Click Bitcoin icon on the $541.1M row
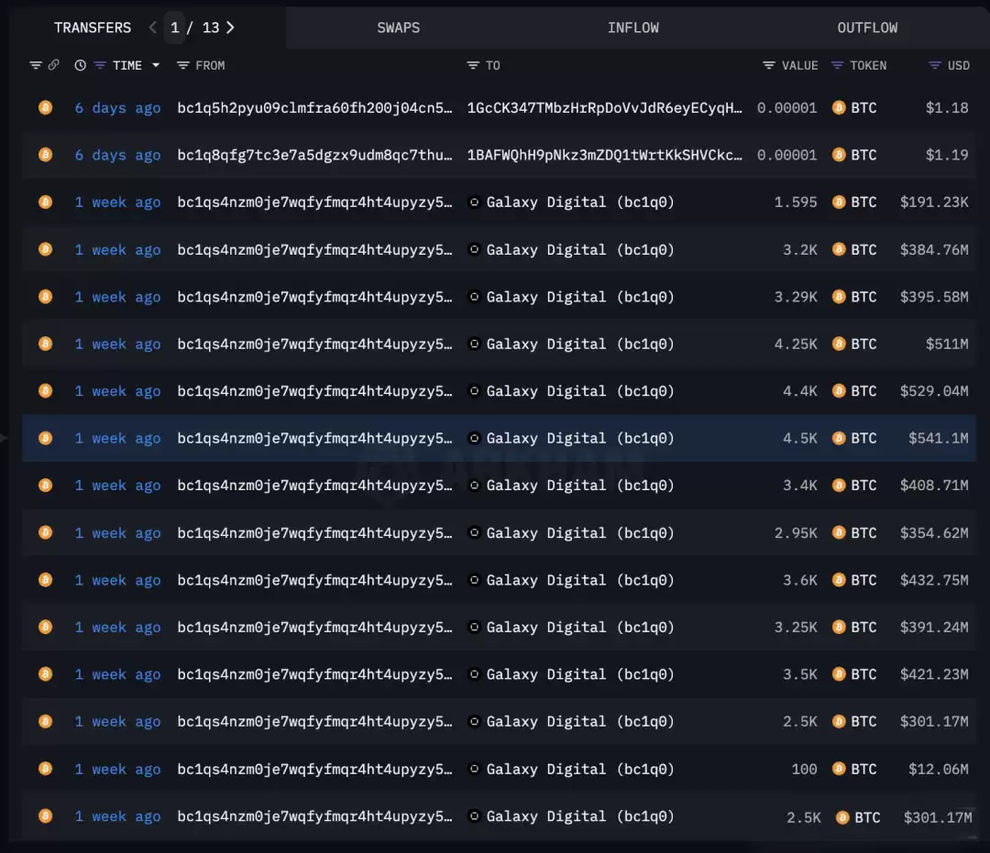 click(45, 439)
